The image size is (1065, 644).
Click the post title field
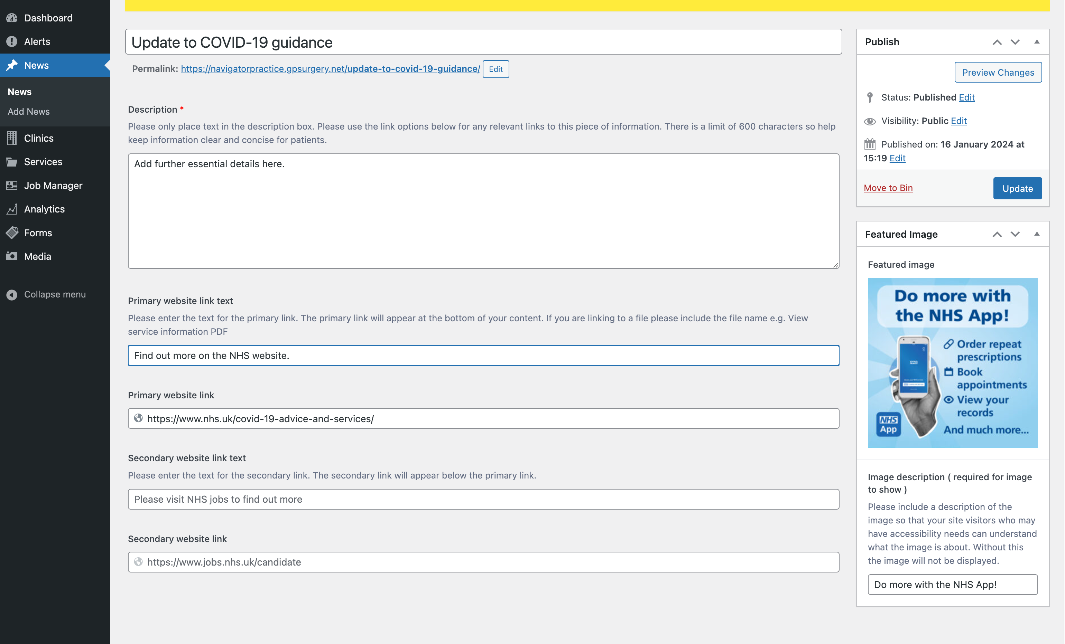(x=484, y=42)
